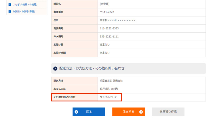
Task: Go to the 作業服・作業着(春夏) category
Action: pyautogui.click(x=25, y=11)
